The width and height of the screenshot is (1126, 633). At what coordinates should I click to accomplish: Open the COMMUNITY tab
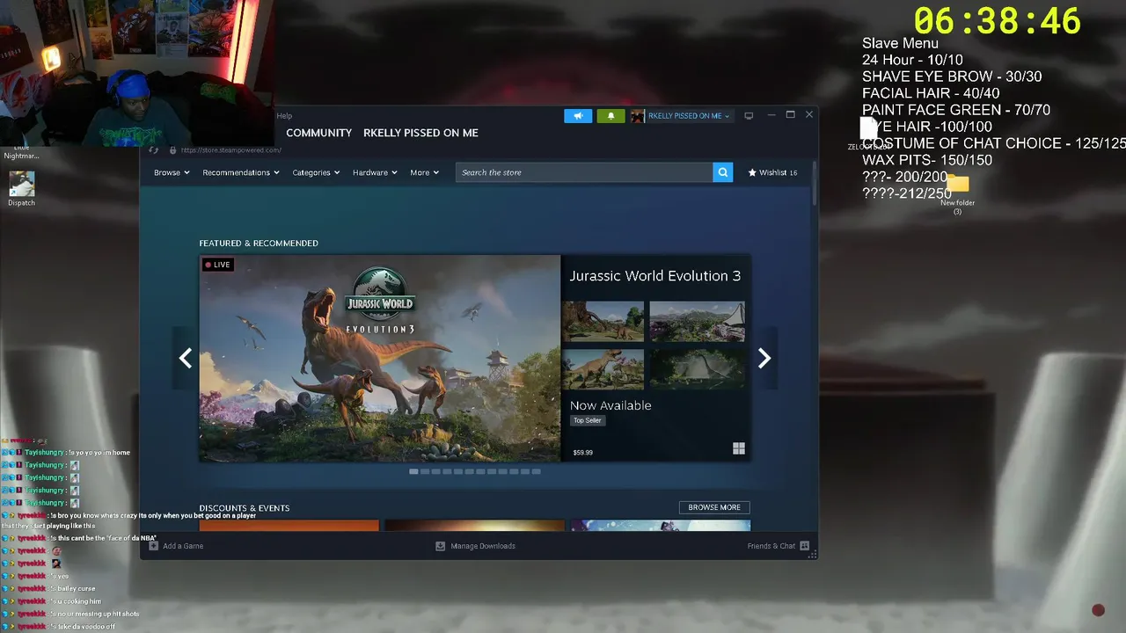pos(318,133)
